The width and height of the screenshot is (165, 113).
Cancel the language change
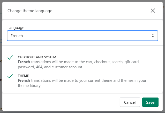point(130,102)
